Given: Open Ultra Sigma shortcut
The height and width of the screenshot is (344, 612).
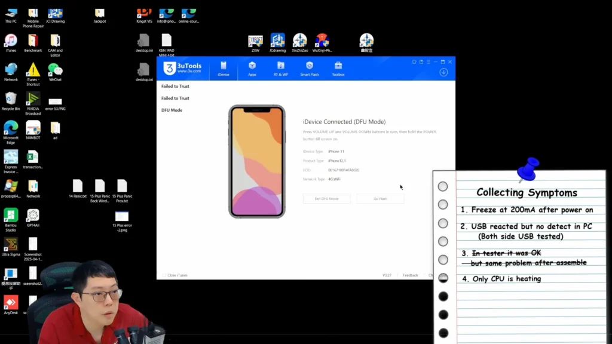Looking at the screenshot, I should pos(11,247).
